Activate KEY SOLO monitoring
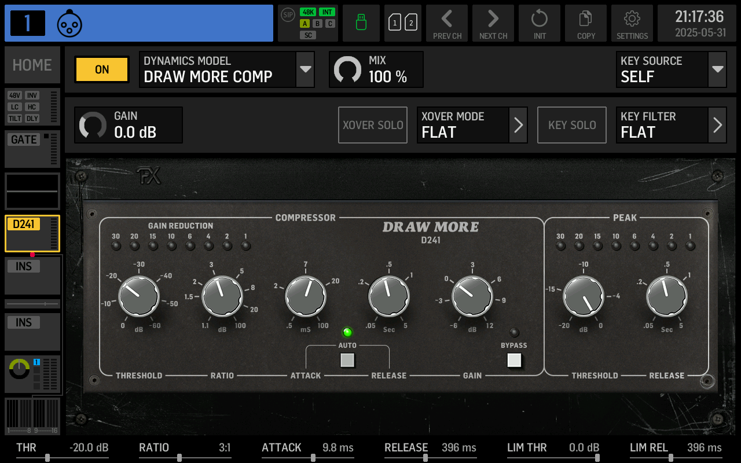741x463 pixels. (572, 125)
